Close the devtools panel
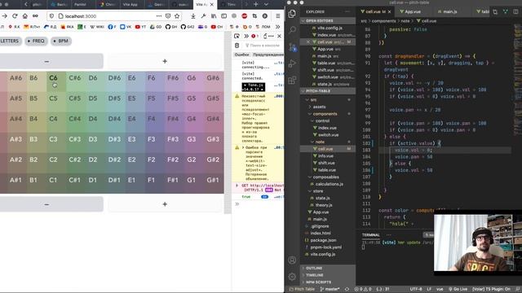The width and height of the screenshot is (522, 293). (x=279, y=36)
